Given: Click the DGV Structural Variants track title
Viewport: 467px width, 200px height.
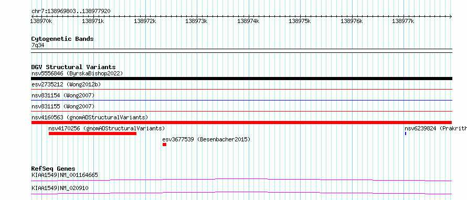Looking at the screenshot, I should coord(73,67).
